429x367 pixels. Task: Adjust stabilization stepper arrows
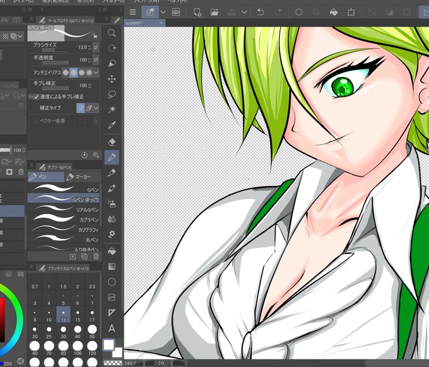(90, 86)
